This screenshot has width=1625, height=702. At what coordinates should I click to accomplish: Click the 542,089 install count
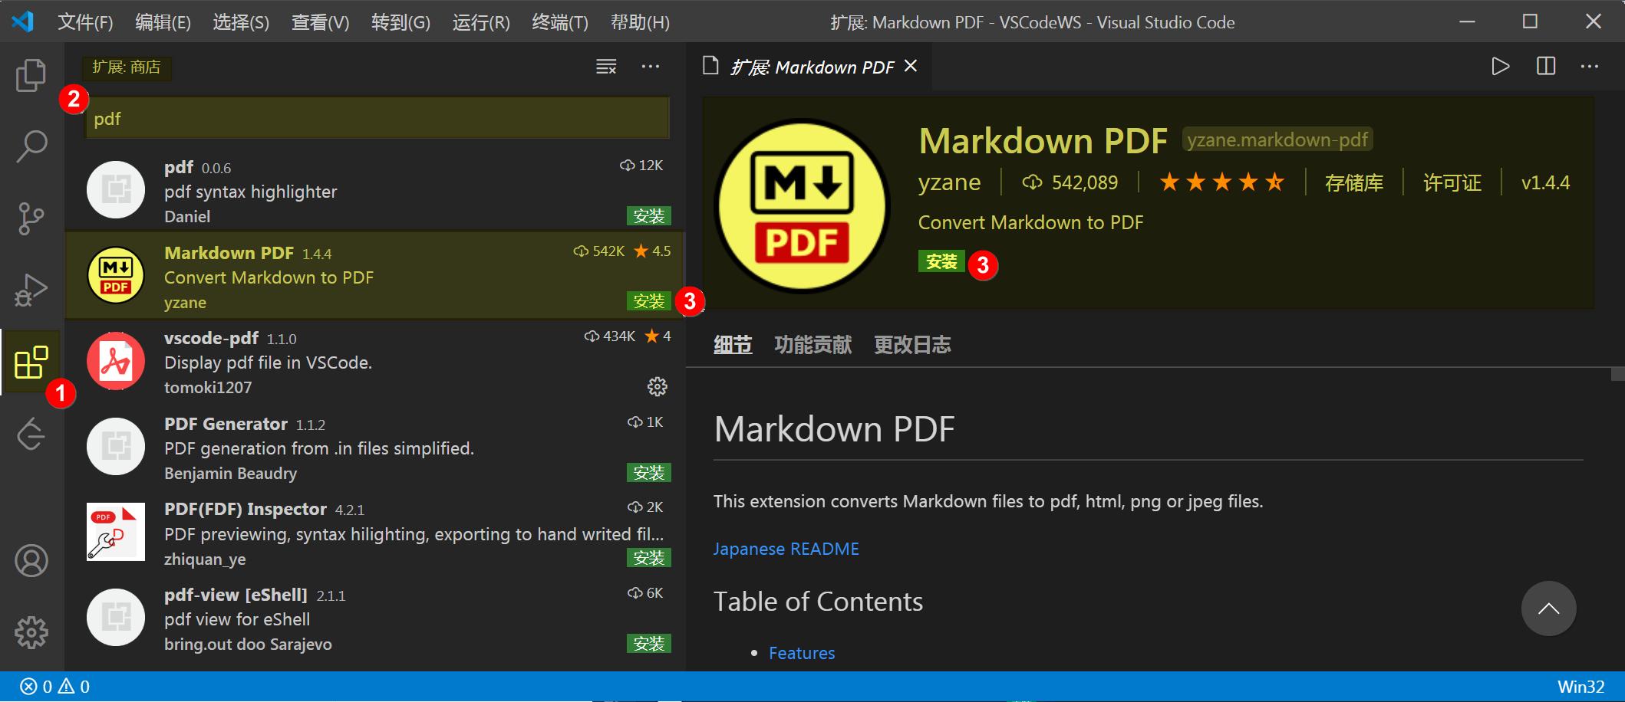pos(1070,182)
